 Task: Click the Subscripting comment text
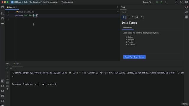26,12
